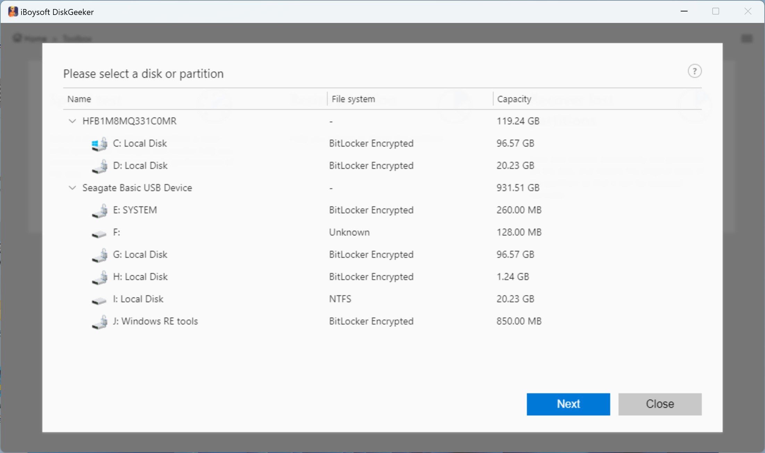Click the E: SYSTEM encrypted drive icon
765x453 pixels.
99,211
